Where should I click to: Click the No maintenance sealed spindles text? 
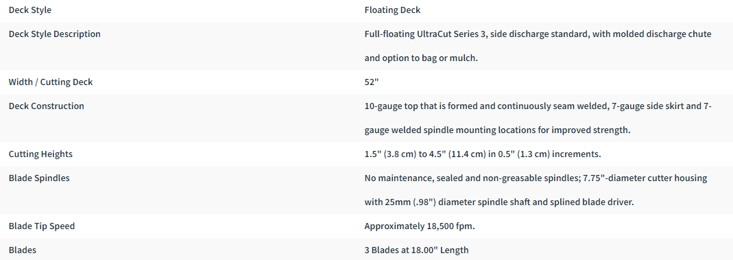point(536,190)
